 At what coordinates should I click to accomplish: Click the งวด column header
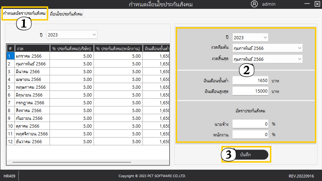[x=32, y=48]
